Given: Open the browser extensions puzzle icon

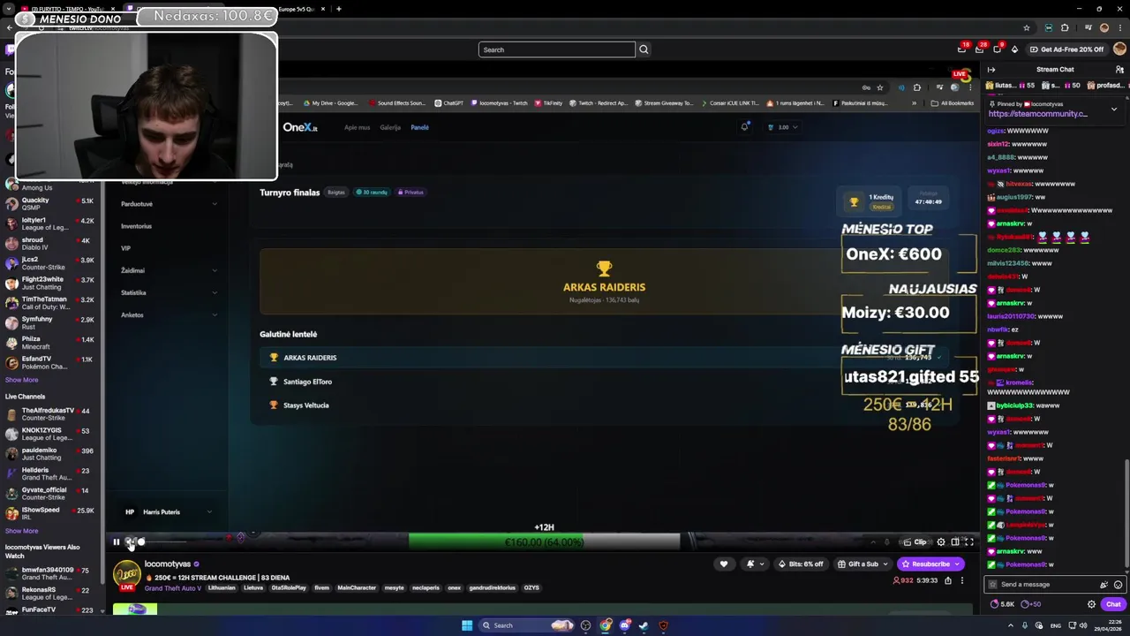Looking at the screenshot, I should 1064,27.
